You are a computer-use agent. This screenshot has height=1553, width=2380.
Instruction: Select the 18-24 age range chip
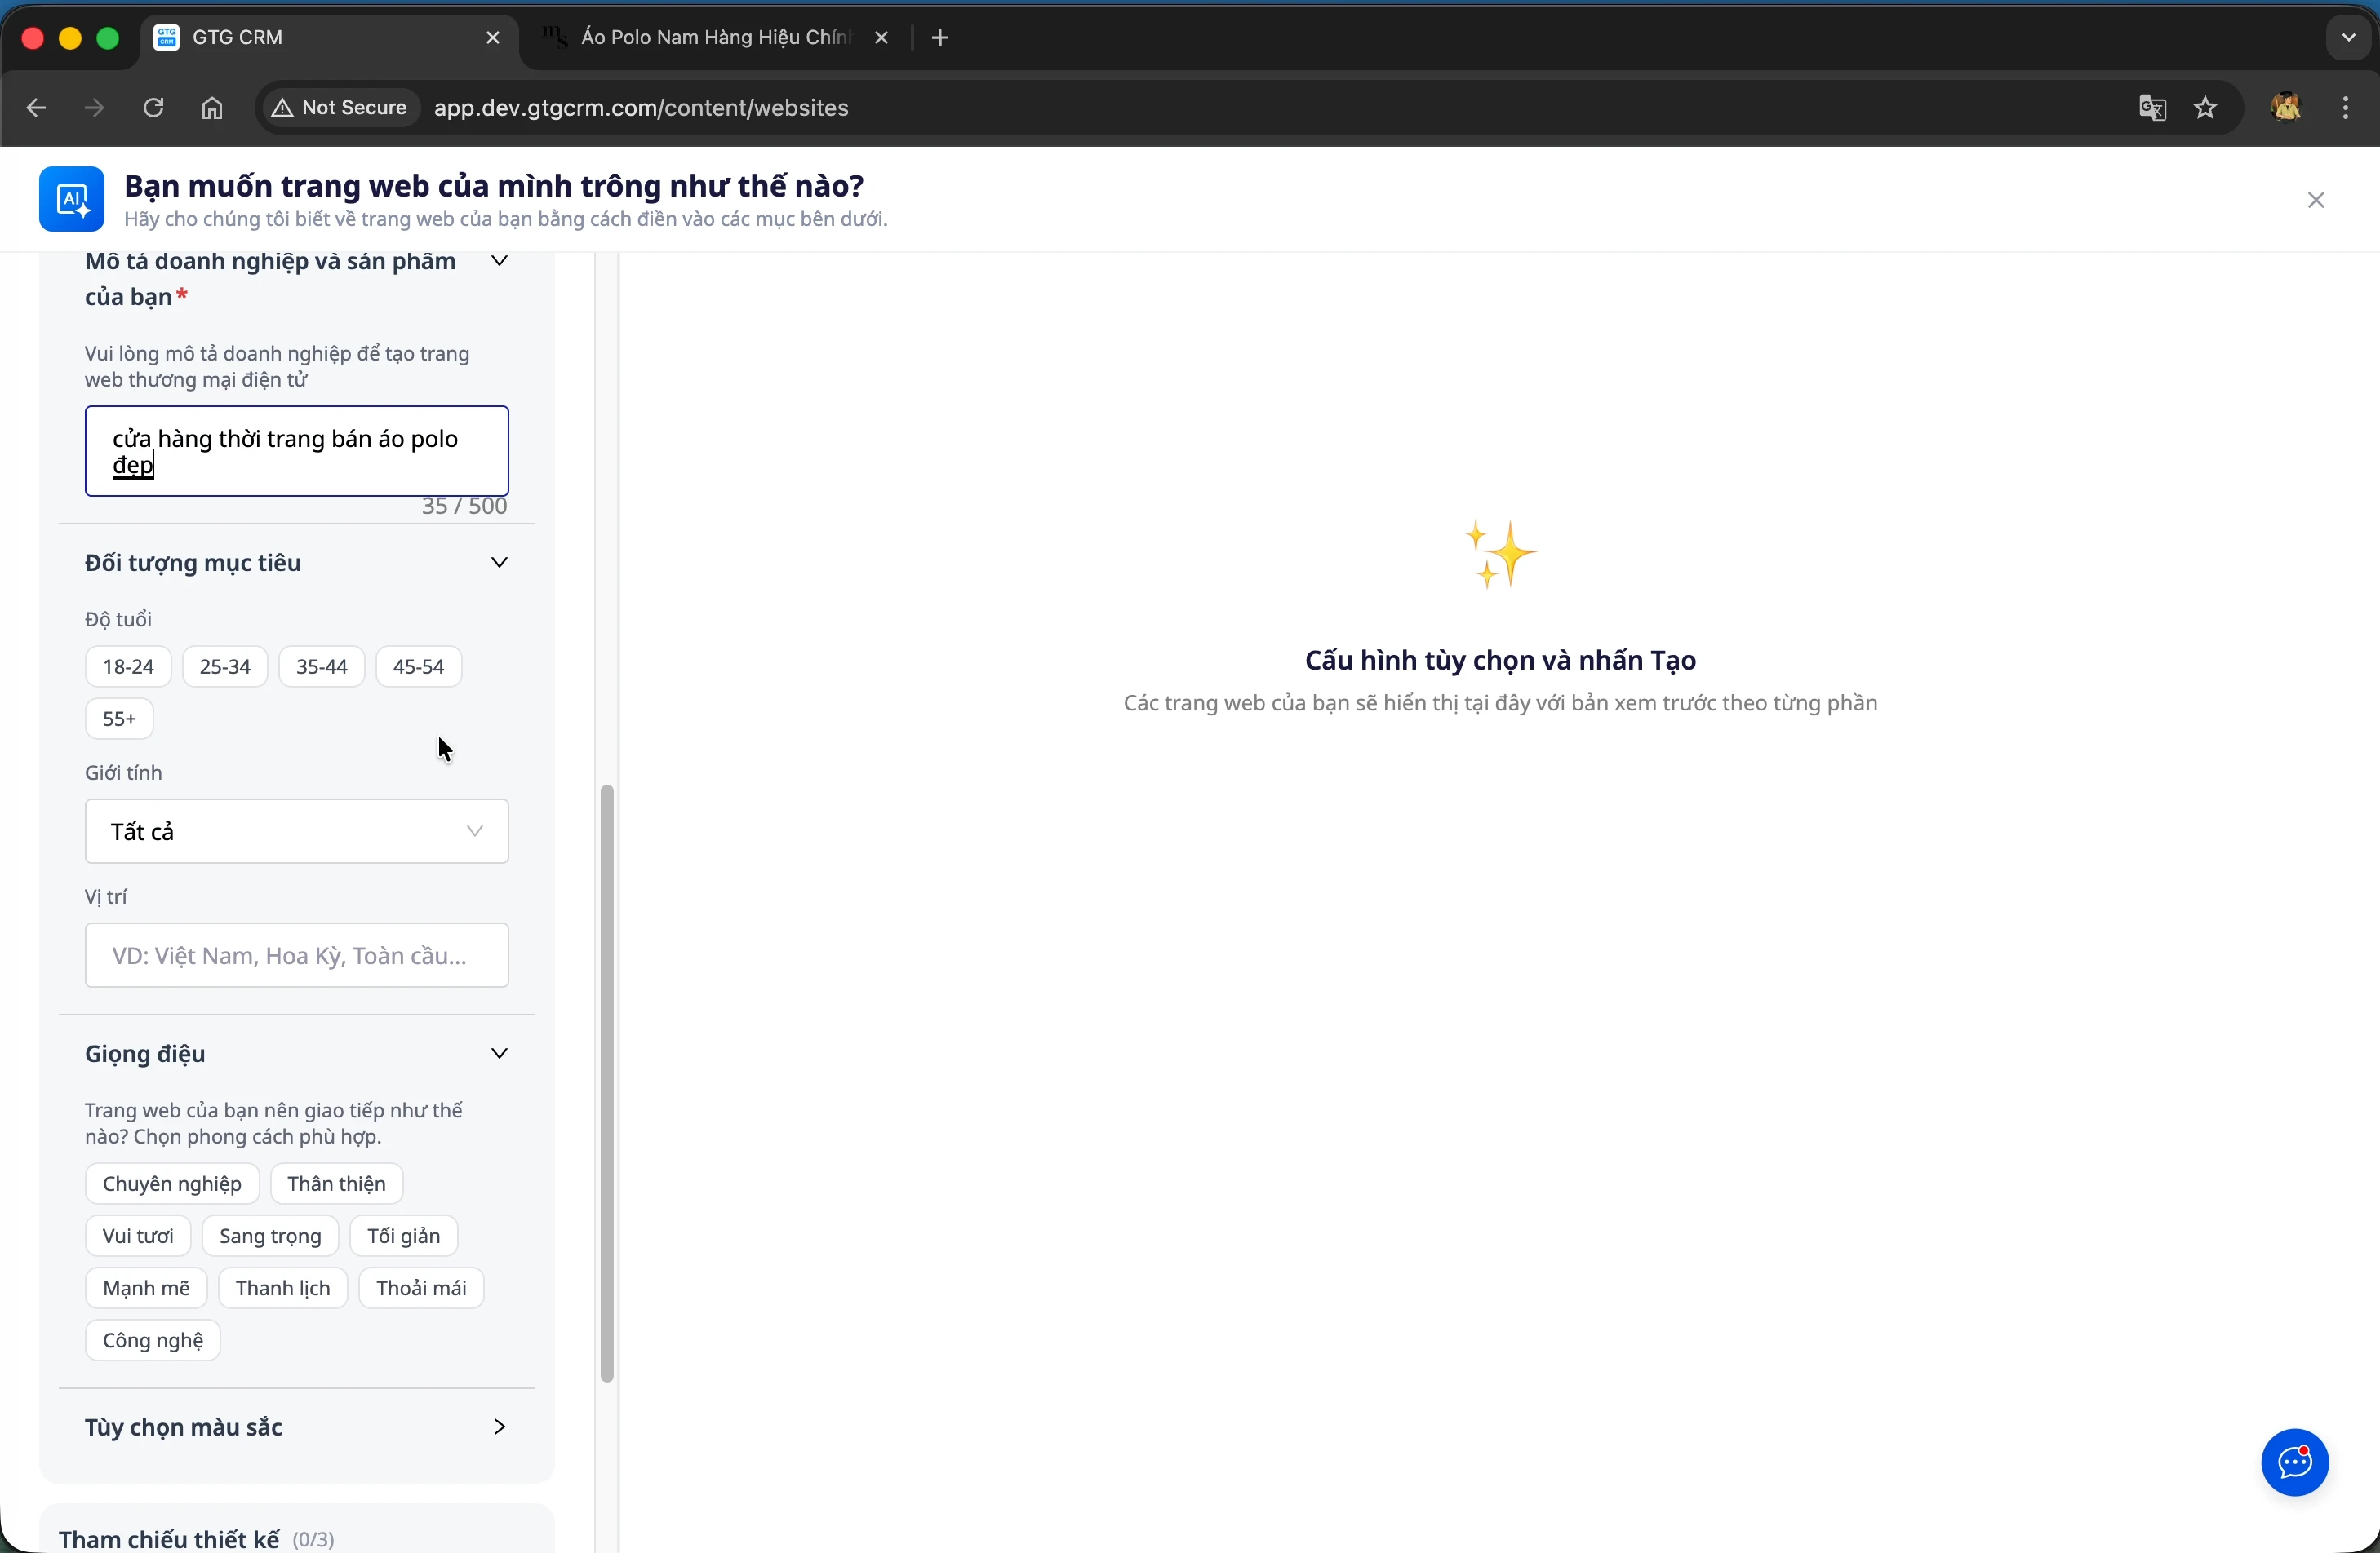pos(127,666)
